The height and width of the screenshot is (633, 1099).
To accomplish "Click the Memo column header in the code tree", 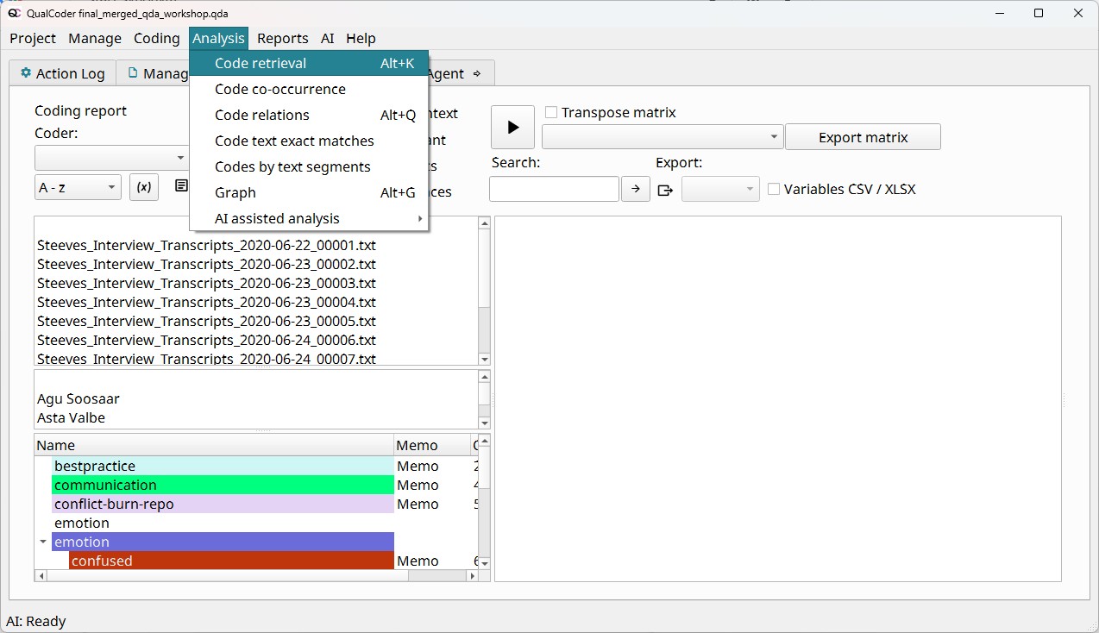I will (431, 445).
